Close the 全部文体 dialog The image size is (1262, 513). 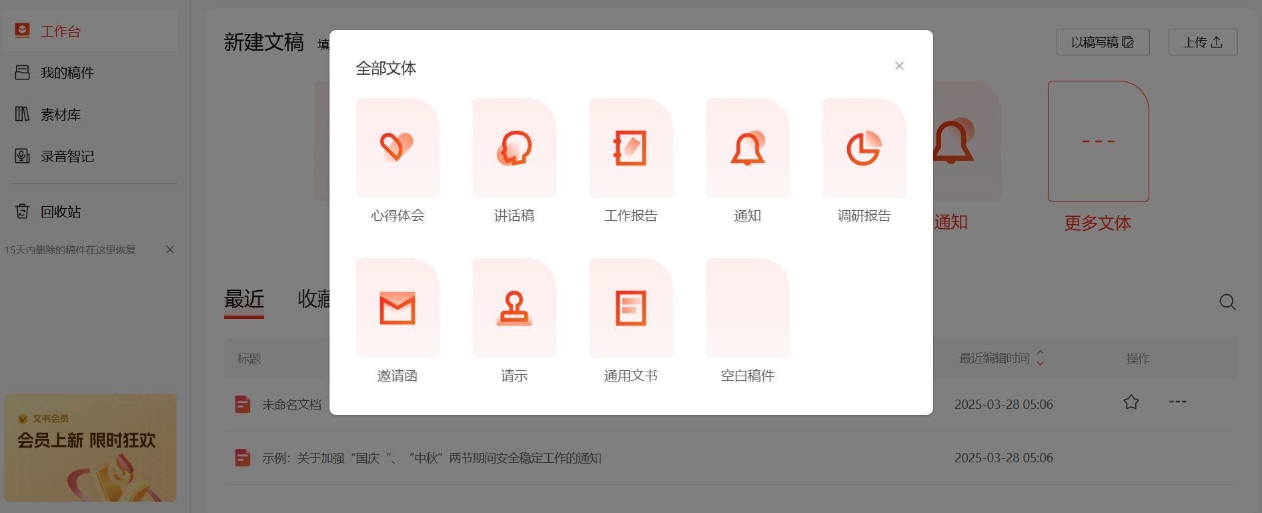pos(899,65)
